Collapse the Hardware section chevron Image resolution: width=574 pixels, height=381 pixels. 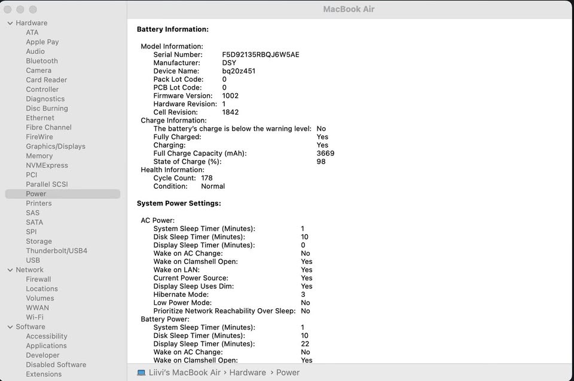10,23
